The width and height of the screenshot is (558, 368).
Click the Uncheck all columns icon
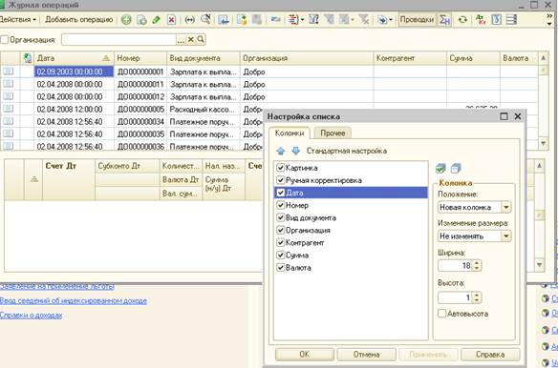coord(456,168)
